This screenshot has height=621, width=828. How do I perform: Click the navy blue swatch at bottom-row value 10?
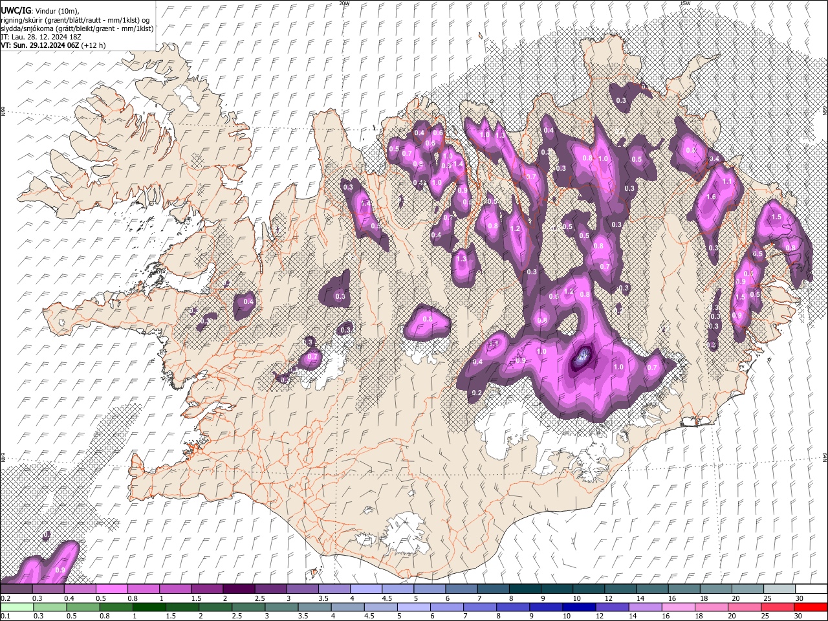[579, 607]
